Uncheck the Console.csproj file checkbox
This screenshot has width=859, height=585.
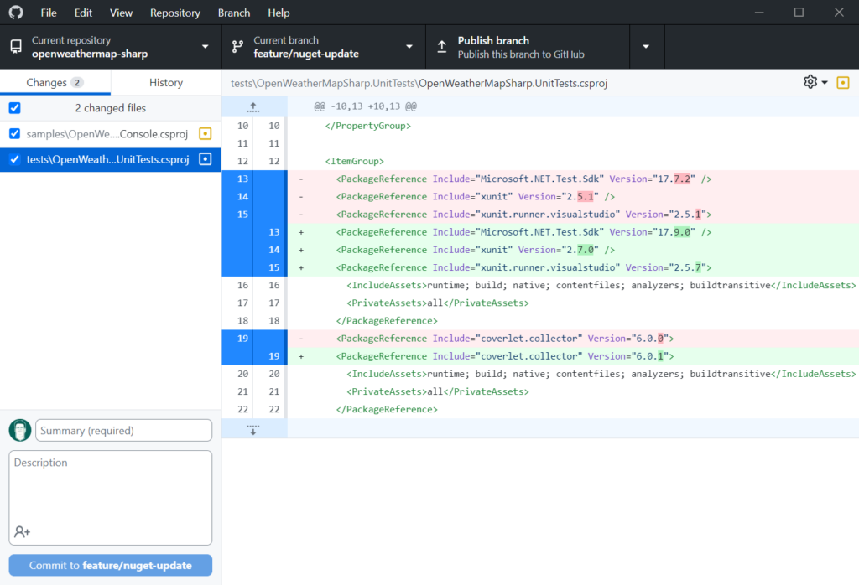pyautogui.click(x=14, y=134)
